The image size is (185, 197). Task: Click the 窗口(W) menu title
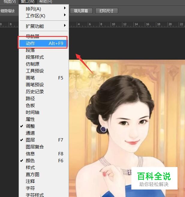28,1
